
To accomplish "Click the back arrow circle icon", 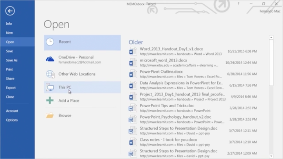I will click(10, 11).
